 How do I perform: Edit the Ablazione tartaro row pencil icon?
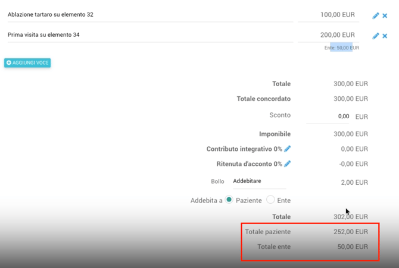(x=376, y=16)
